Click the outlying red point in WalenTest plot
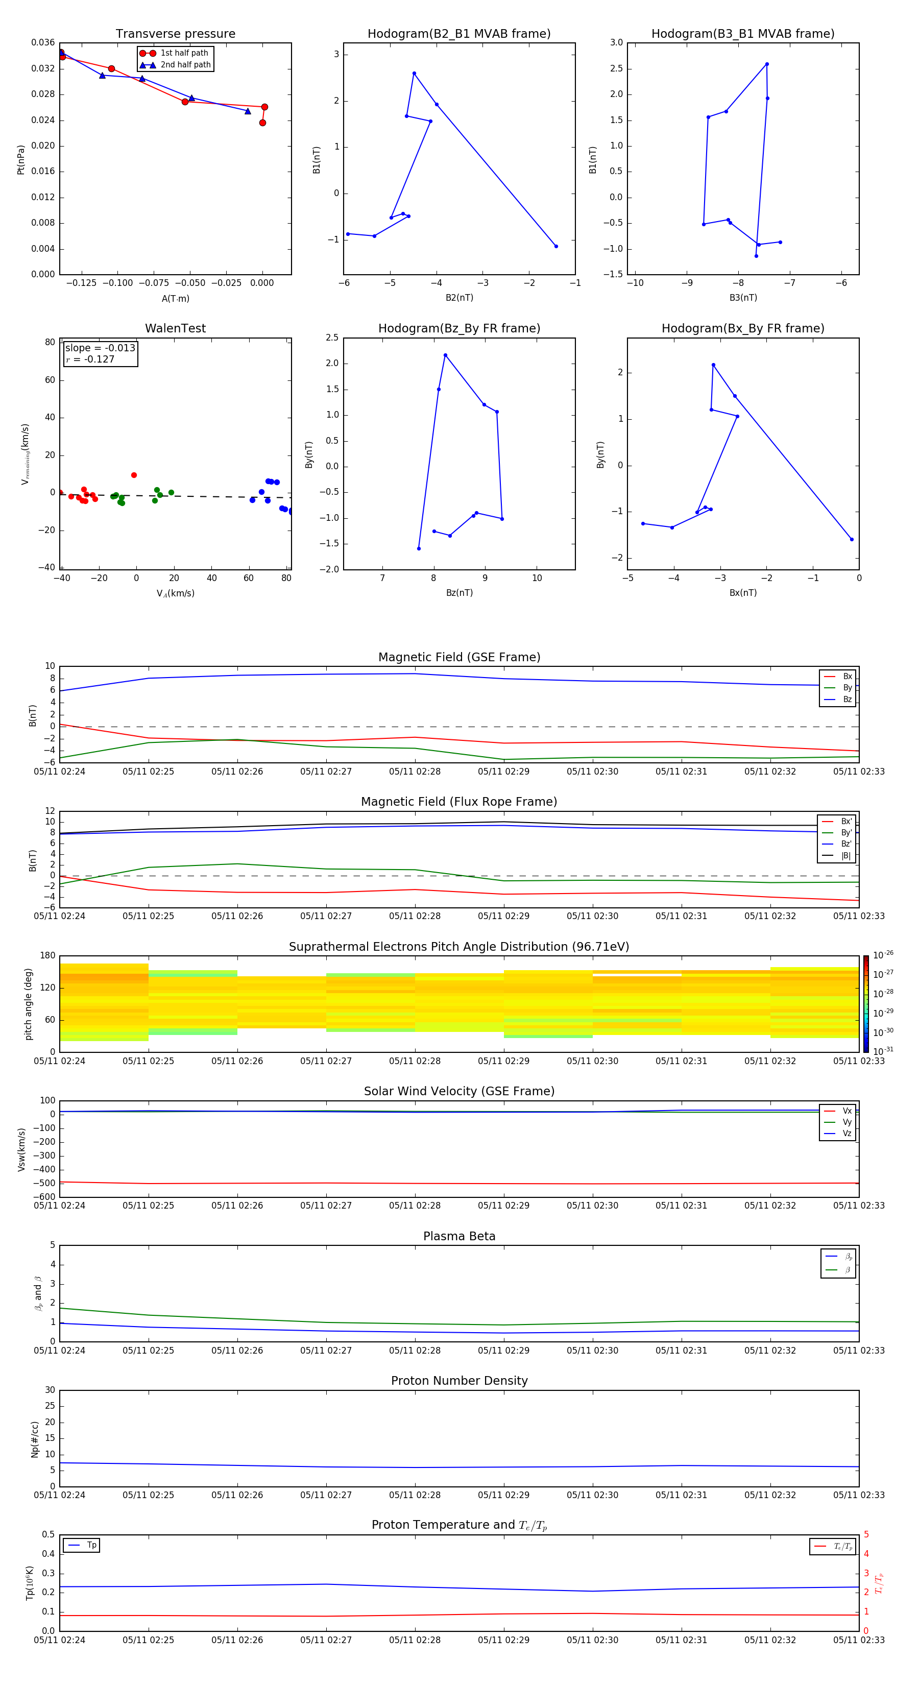The width and height of the screenshot is (919, 1685). (134, 475)
